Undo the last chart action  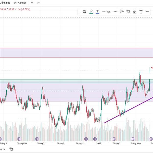32,3
